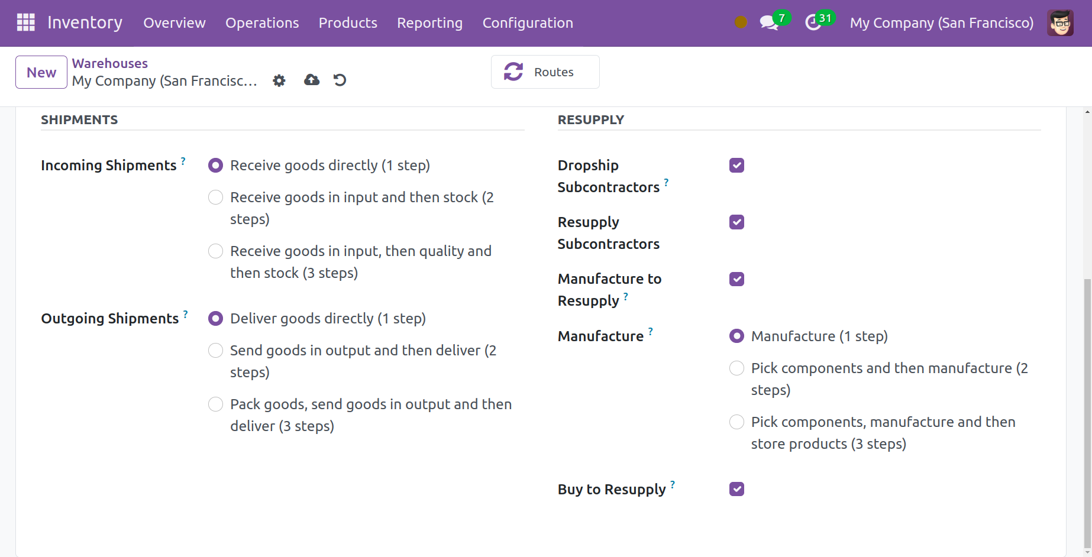Click the gear actions icon beside the warehouse name
This screenshot has width=1092, height=557.
279,80
